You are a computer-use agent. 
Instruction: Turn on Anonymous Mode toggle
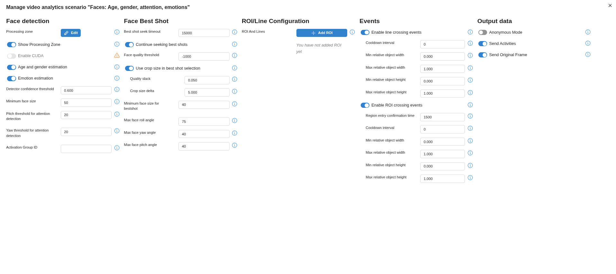point(483,32)
